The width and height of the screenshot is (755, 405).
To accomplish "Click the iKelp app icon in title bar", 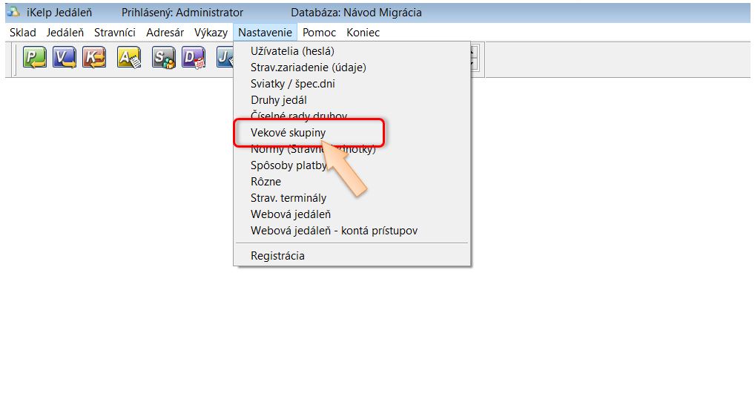I will point(13,12).
